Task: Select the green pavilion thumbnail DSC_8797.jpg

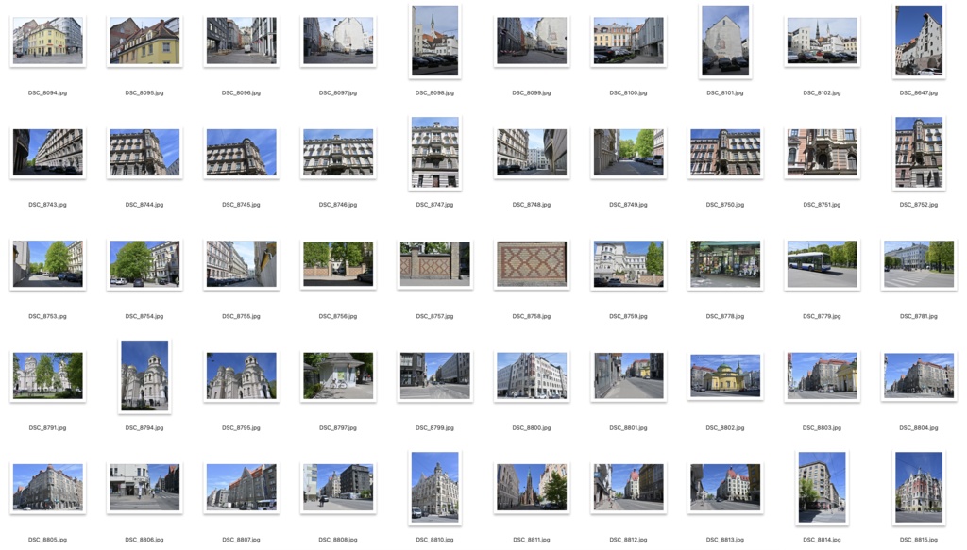Action: (x=337, y=376)
